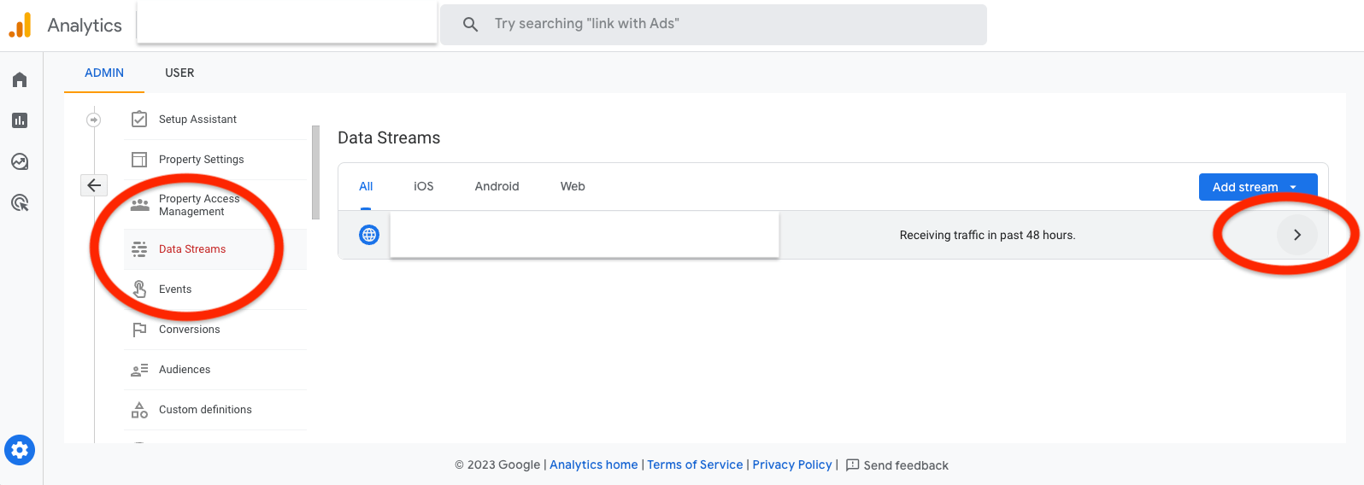Open stream details with chevron arrow

(x=1297, y=235)
